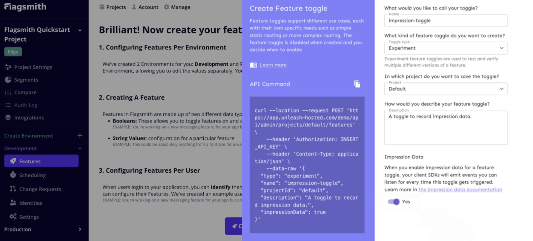The image size is (533, 241).
Task: Follow the Learn more link
Action: [x=273, y=65]
